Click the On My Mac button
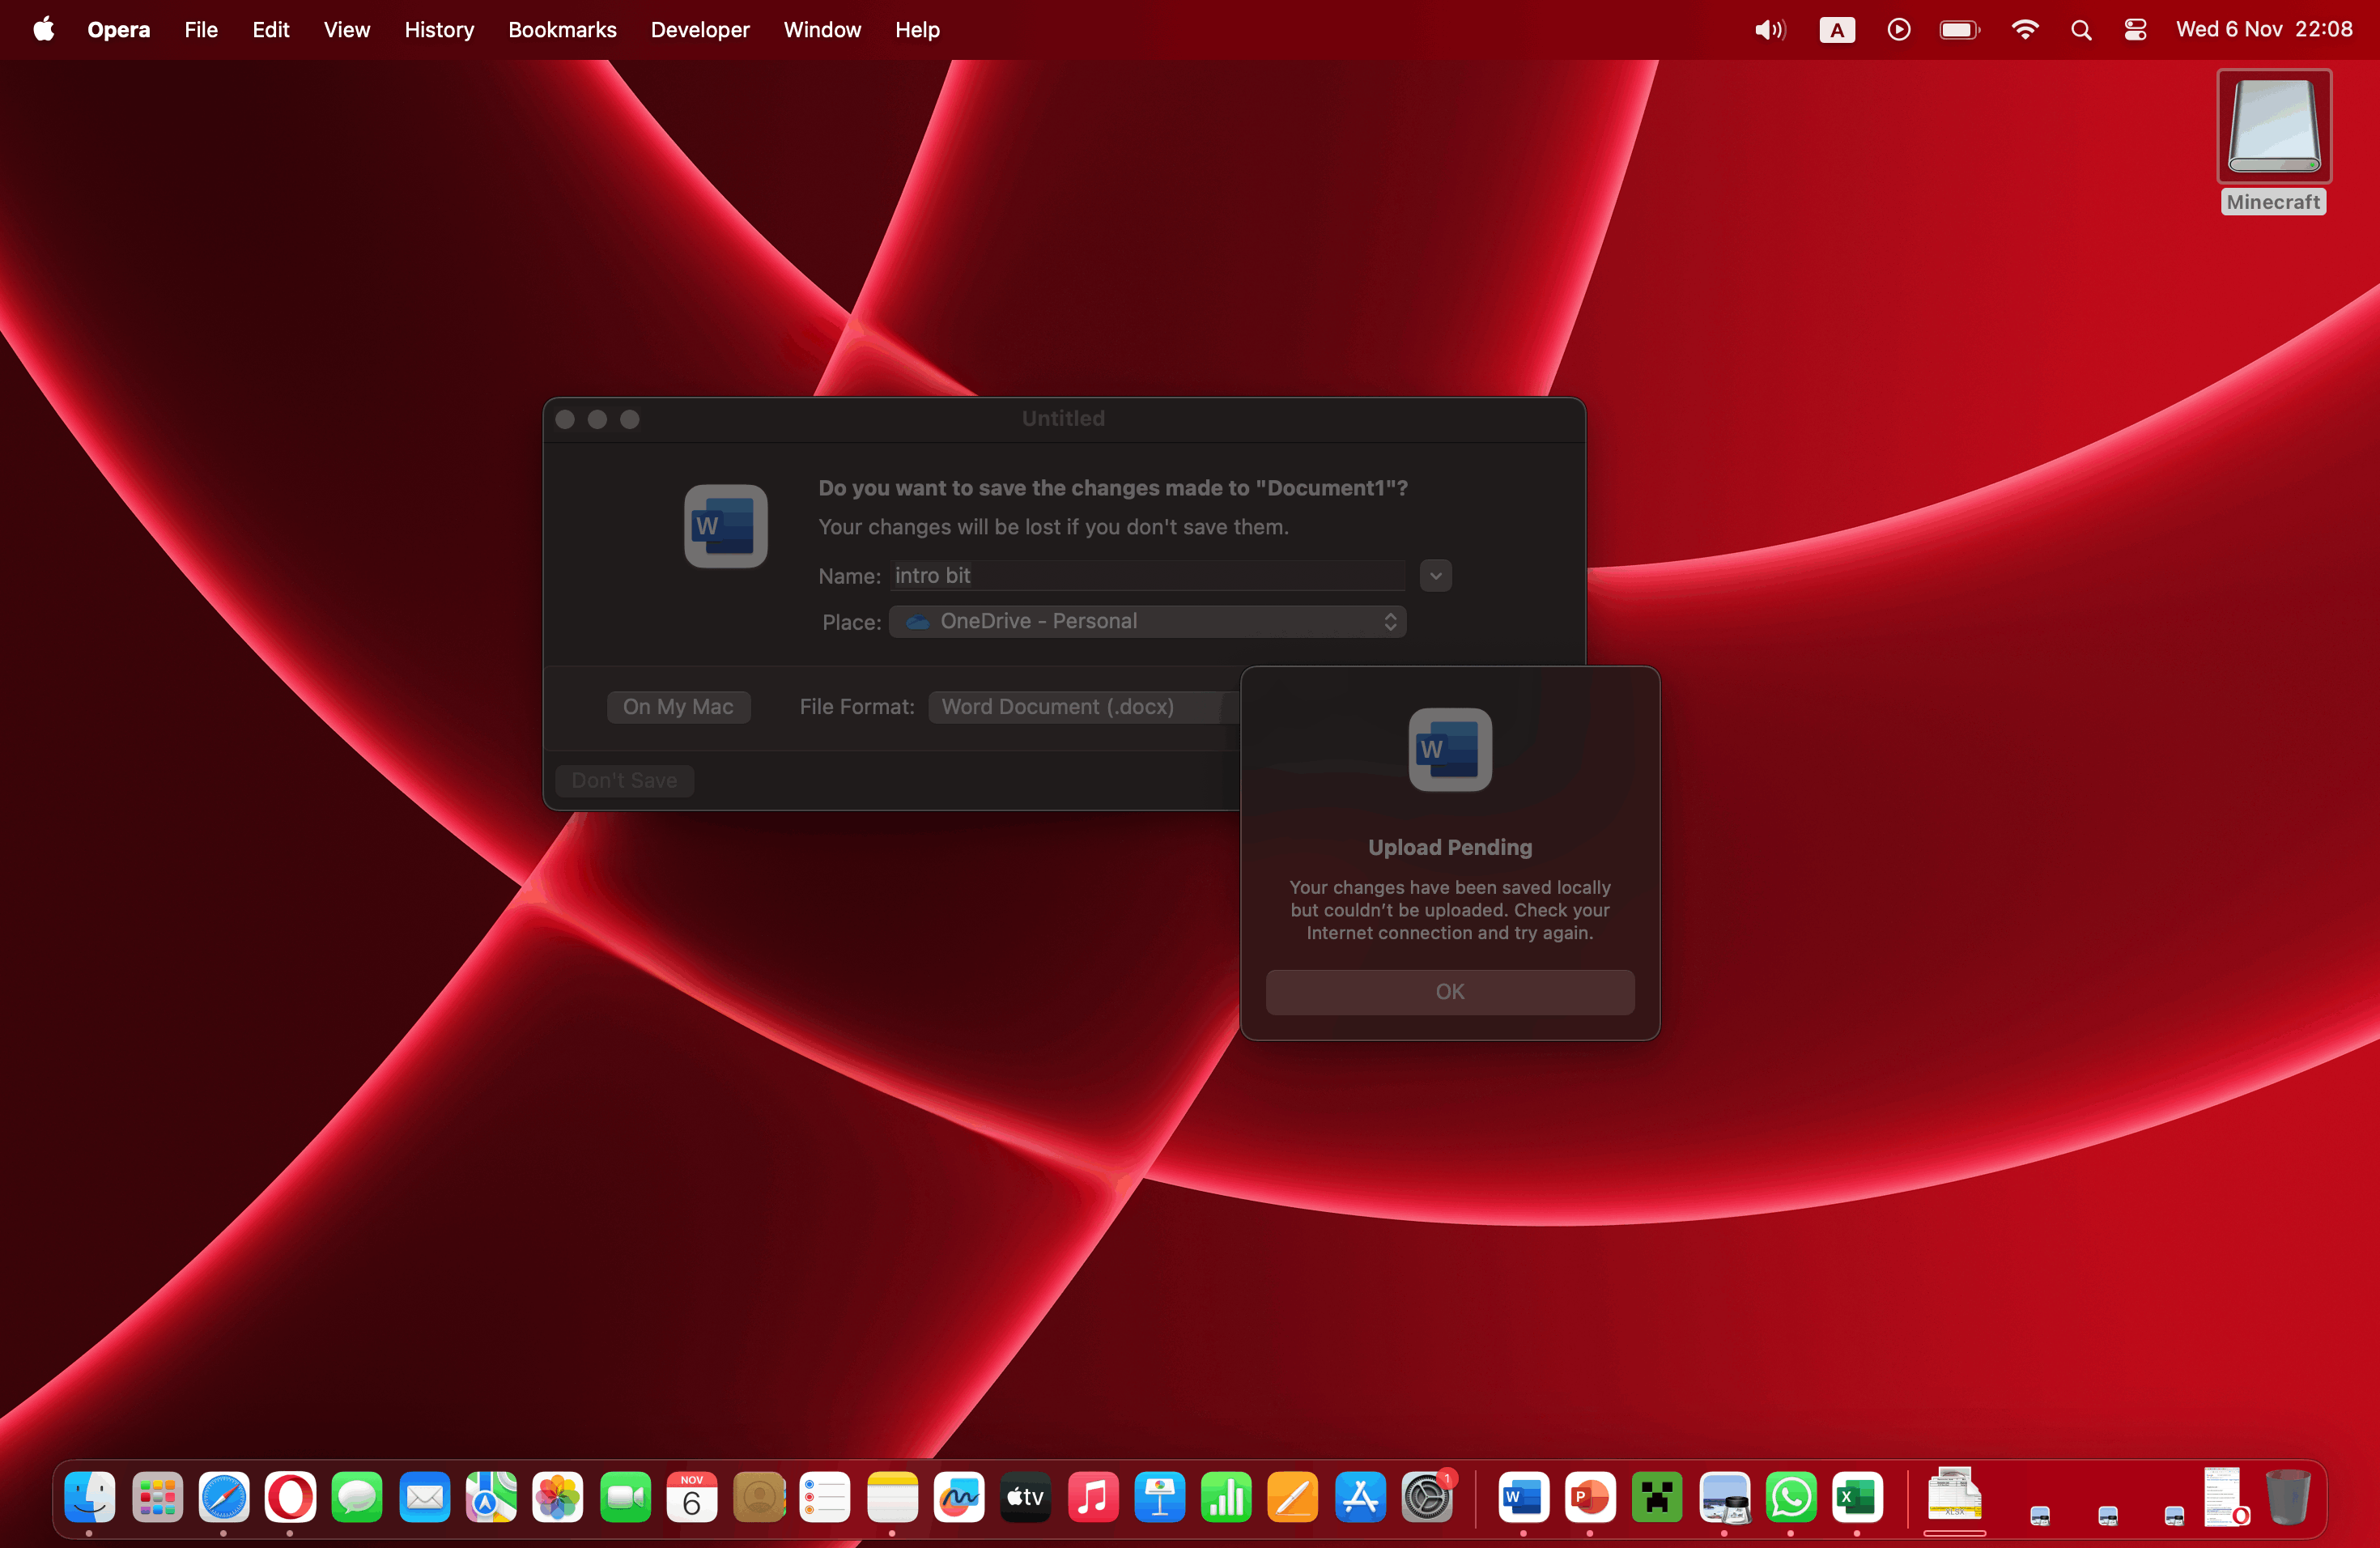2380x1548 pixels. point(678,707)
